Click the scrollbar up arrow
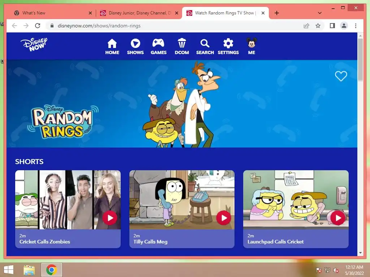 (x=360, y=36)
